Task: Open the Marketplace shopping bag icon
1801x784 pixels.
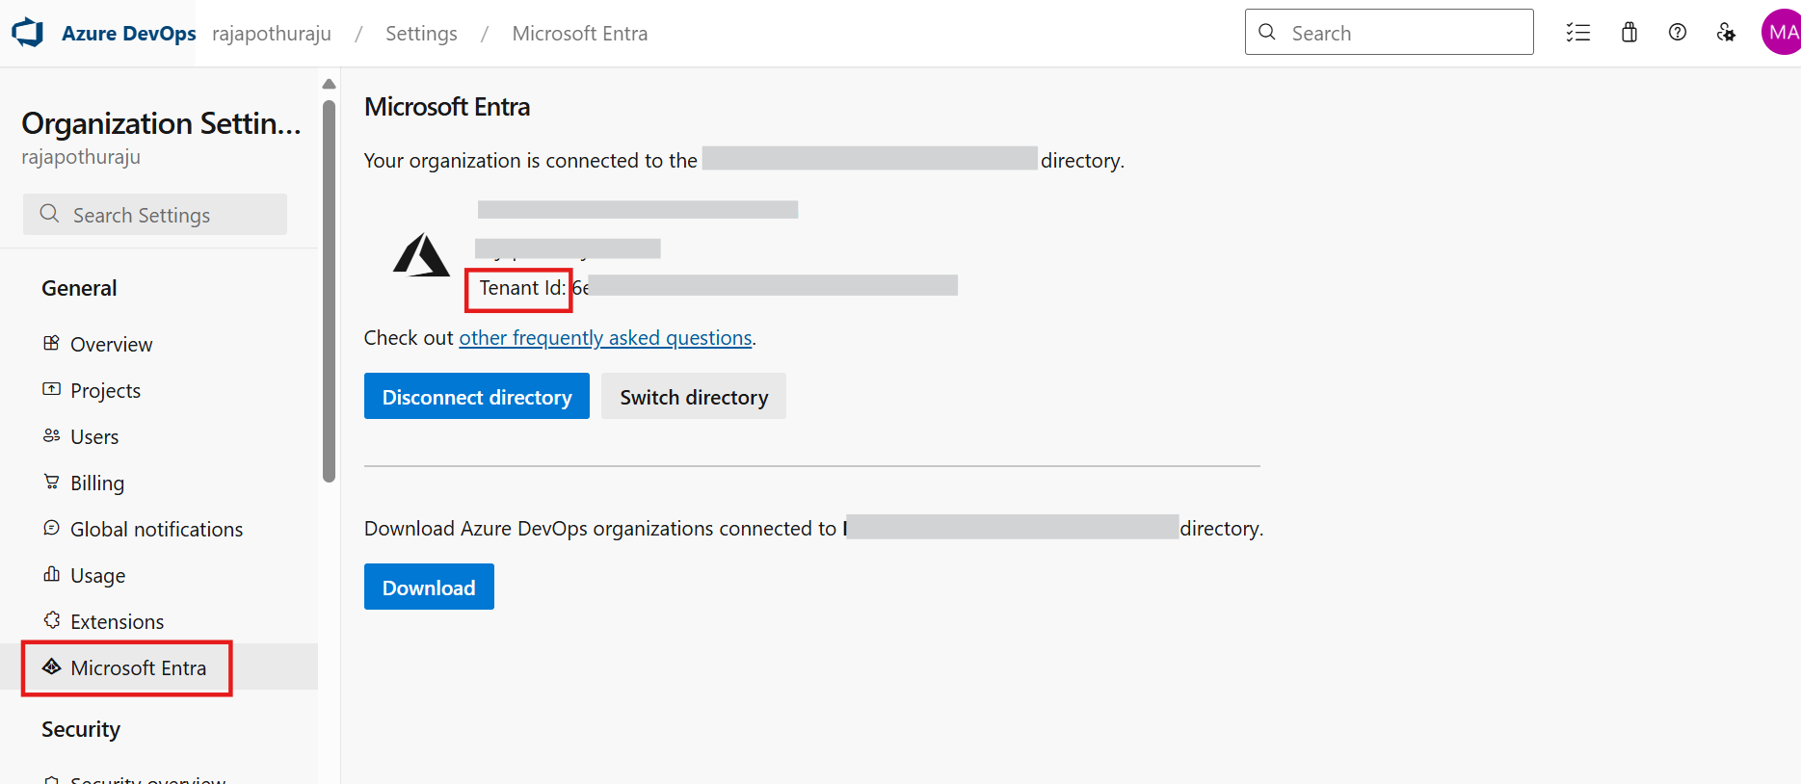Action: click(x=1629, y=33)
